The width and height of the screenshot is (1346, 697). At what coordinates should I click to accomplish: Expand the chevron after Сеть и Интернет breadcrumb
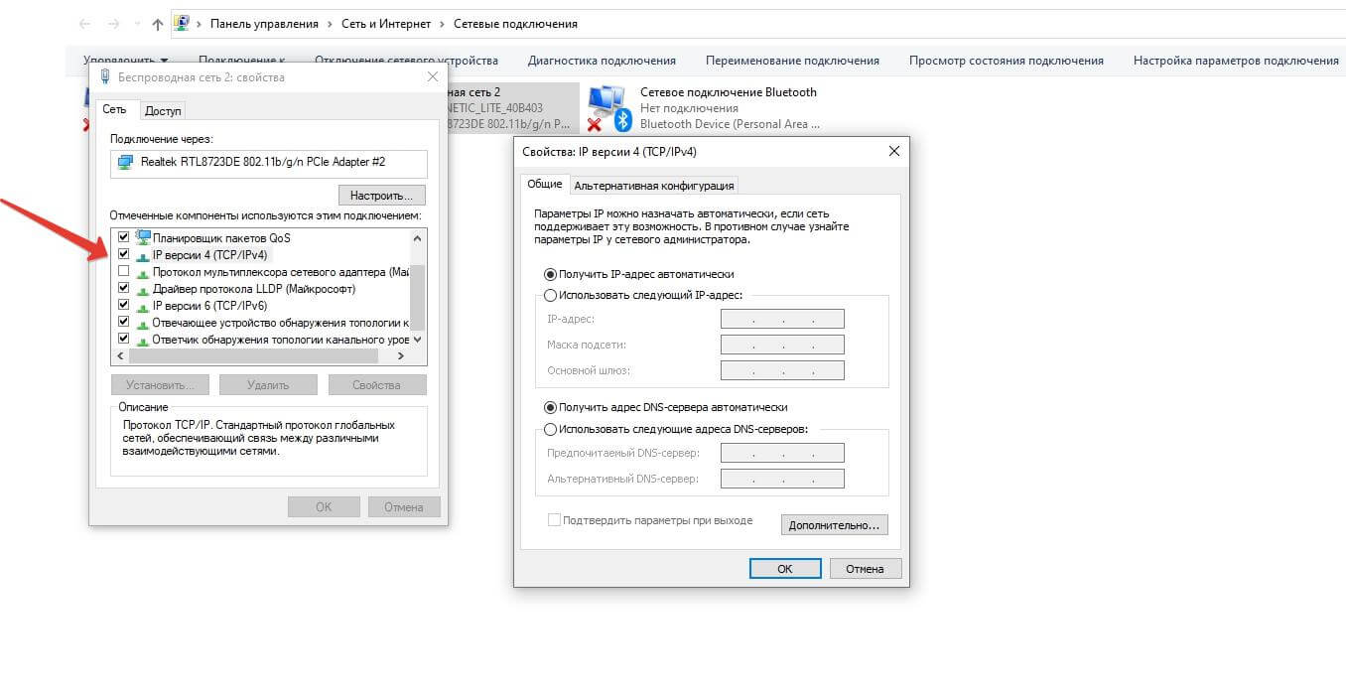click(441, 24)
